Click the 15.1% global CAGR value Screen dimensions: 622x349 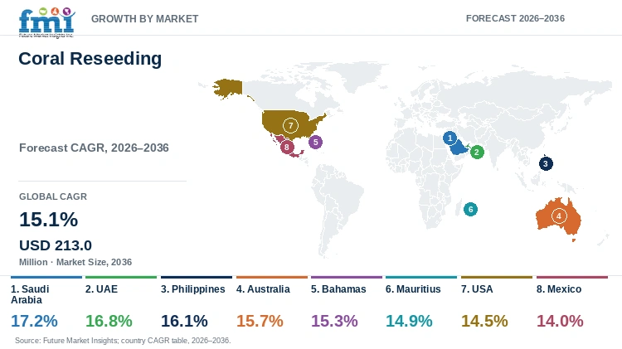click(49, 220)
